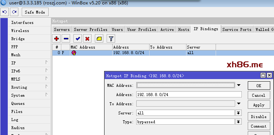Enable the binding with the blue checkmark
The width and height of the screenshot is (274, 135).
coord(78,39)
